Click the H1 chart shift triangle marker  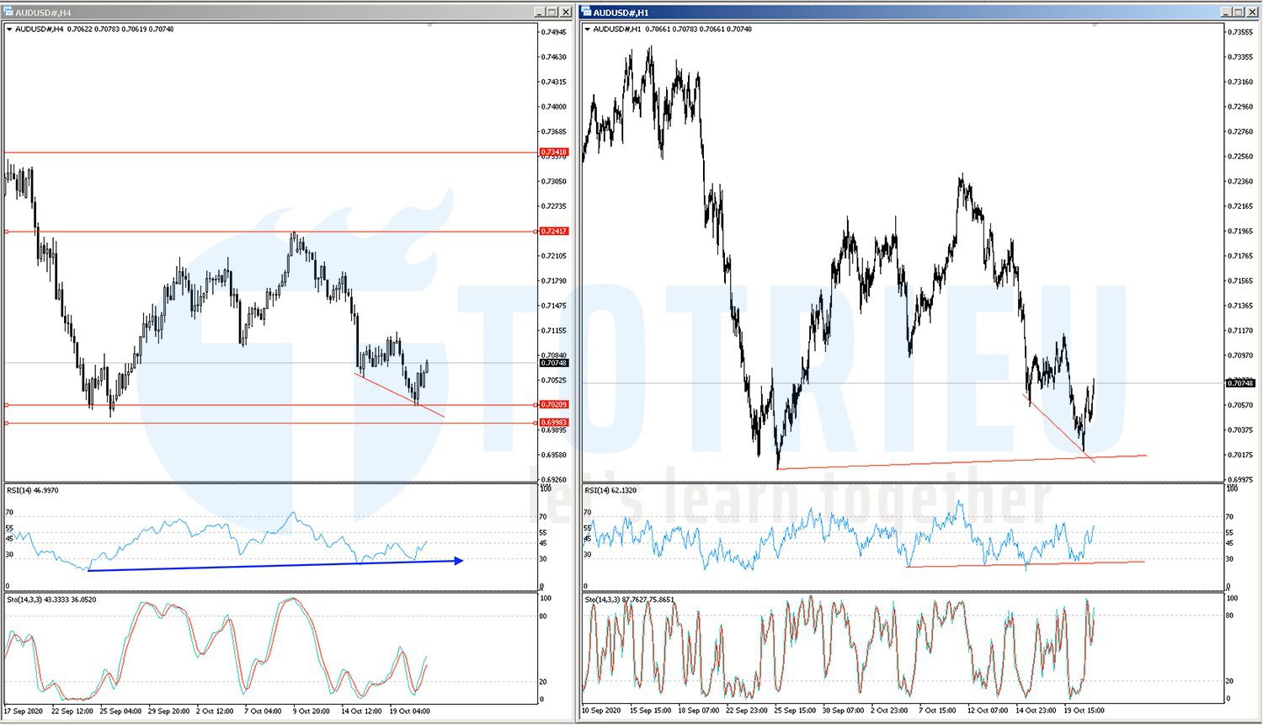coord(1095,26)
